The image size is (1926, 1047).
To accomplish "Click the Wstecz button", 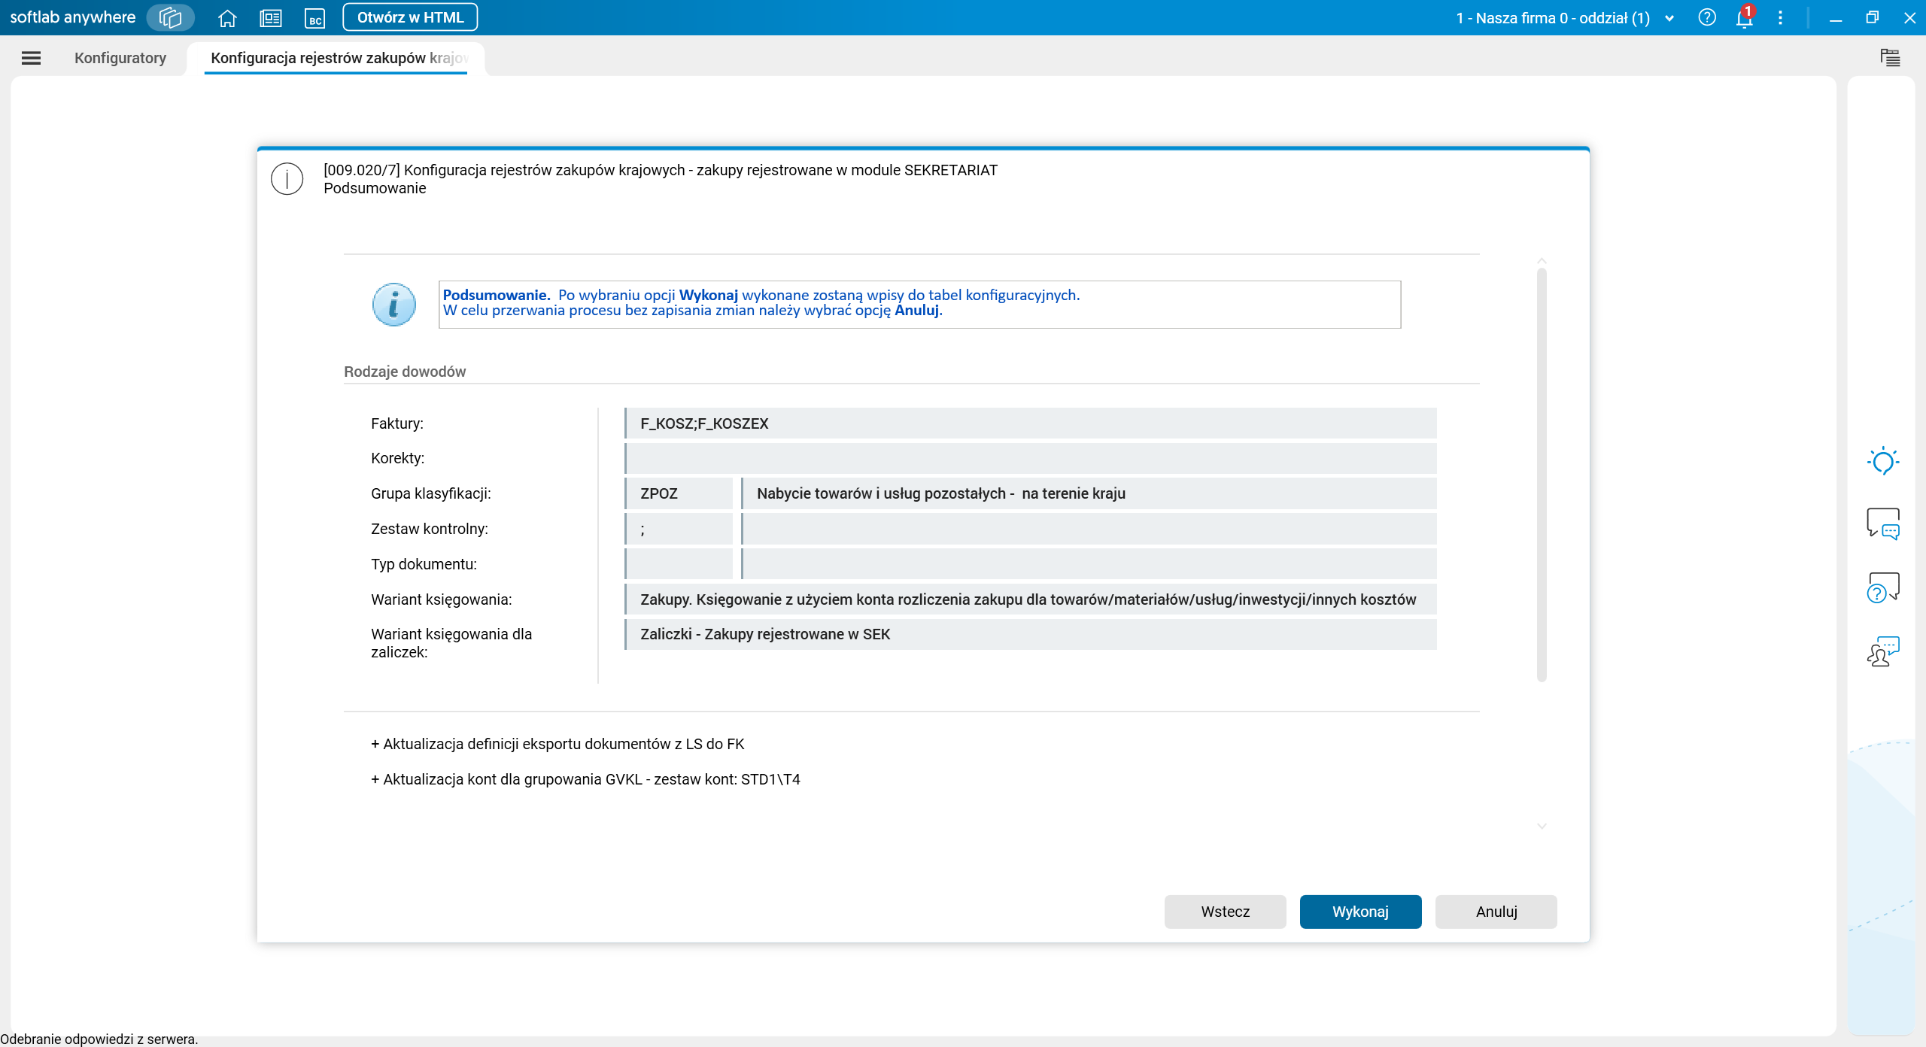I will pos(1225,912).
